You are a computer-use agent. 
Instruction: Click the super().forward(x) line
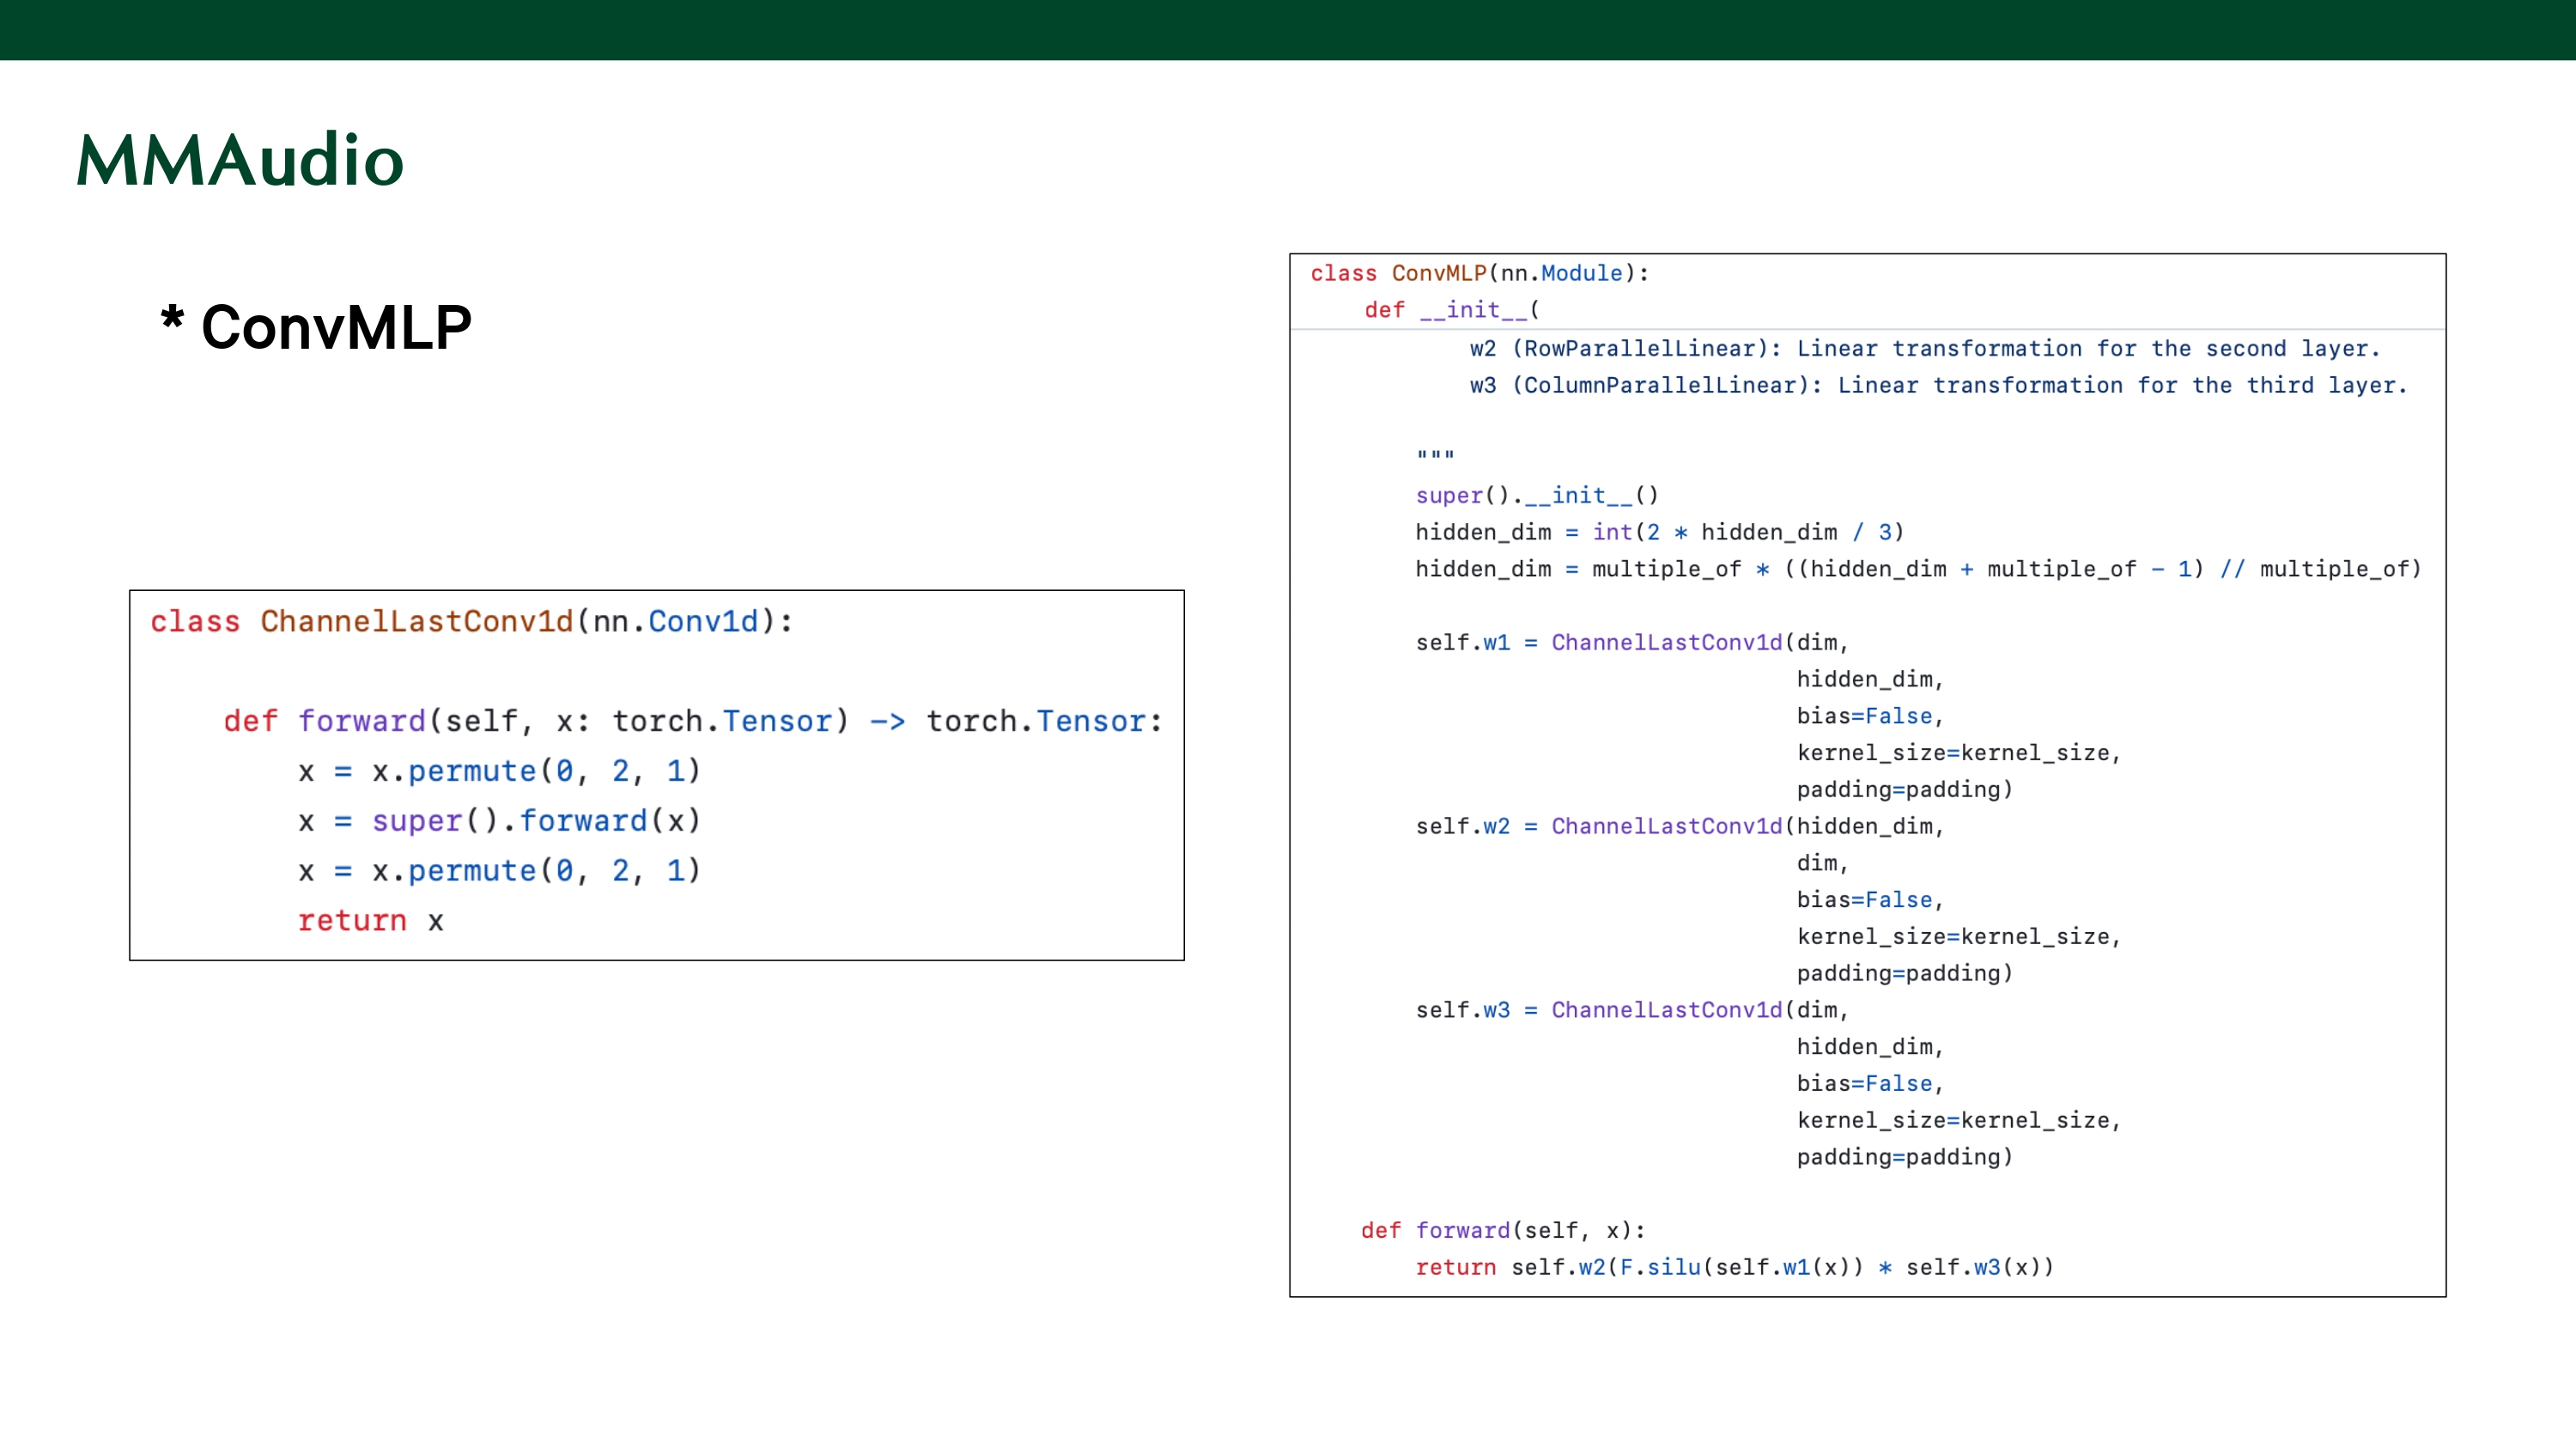(x=499, y=820)
